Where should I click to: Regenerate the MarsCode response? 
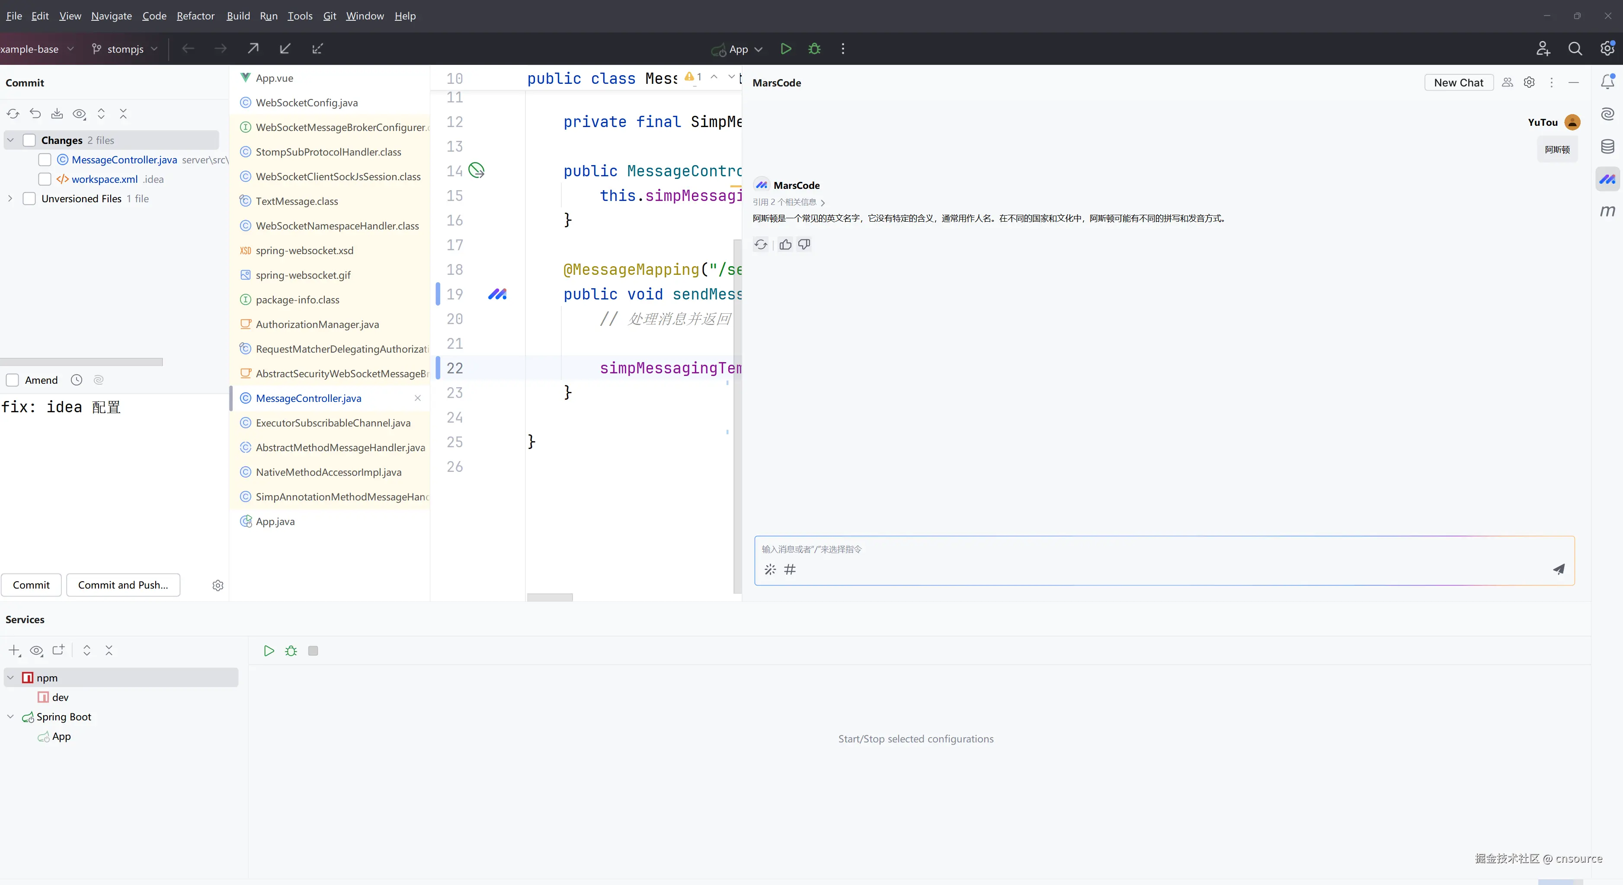[761, 244]
